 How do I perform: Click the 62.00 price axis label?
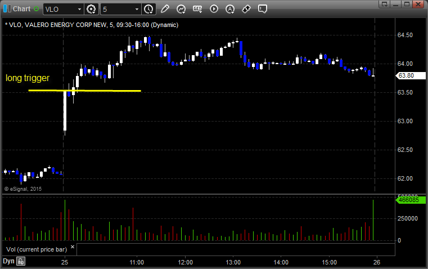(405, 178)
